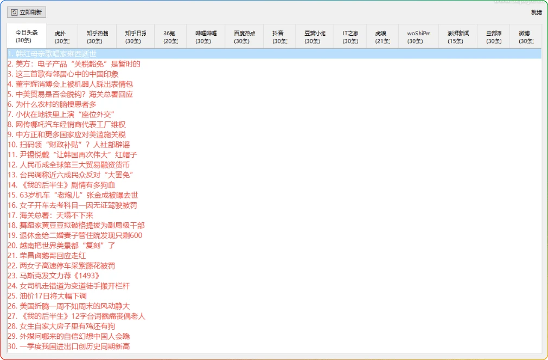Click the 立即刷新 button
Image resolution: width=548 pixels, height=360 pixels.
pyautogui.click(x=26, y=11)
